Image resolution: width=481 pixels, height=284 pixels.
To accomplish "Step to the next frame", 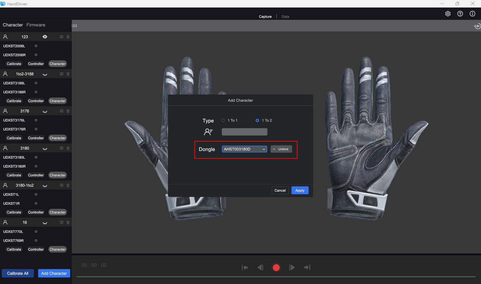I will click(x=292, y=267).
